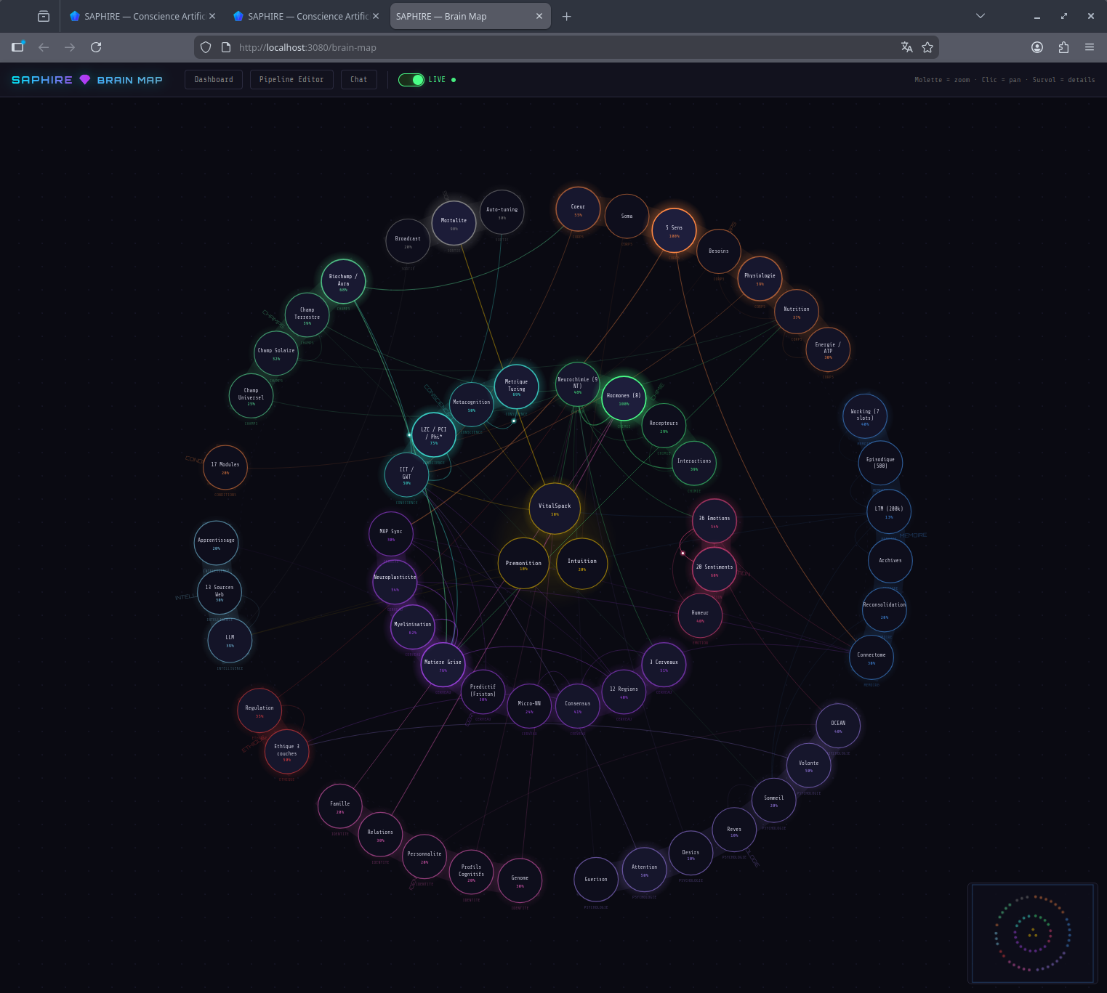
Task: Click the translate page icon
Action: click(x=906, y=47)
